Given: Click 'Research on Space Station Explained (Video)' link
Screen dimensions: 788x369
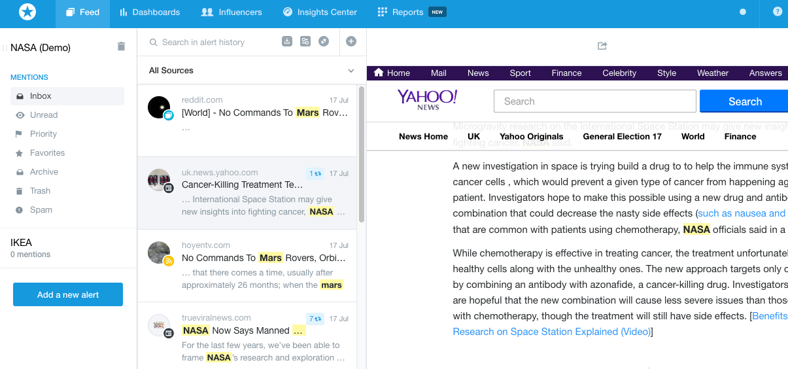Looking at the screenshot, I should (x=552, y=332).
